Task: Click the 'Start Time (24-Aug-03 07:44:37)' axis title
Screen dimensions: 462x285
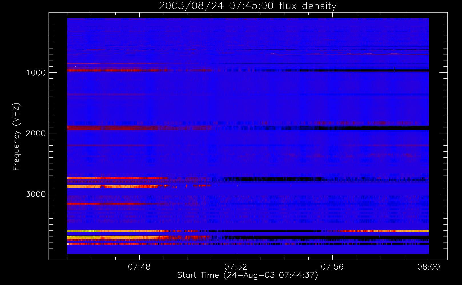Action: [x=248, y=275]
